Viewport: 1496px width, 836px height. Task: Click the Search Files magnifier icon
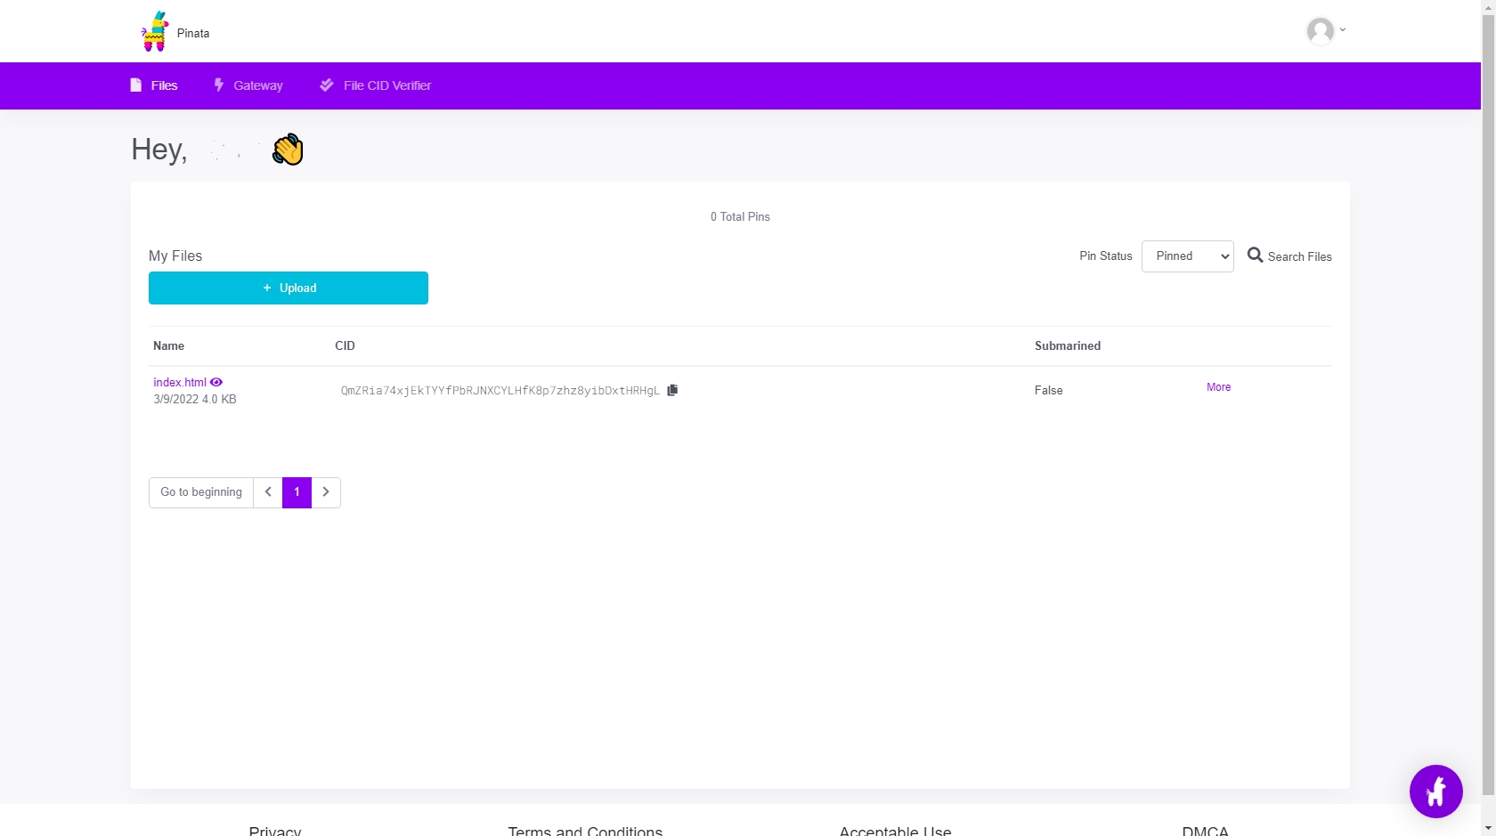1255,256
